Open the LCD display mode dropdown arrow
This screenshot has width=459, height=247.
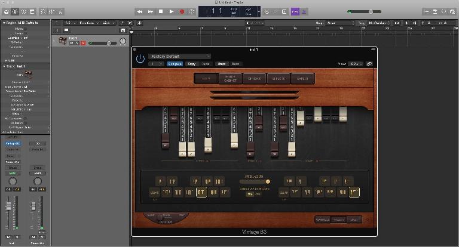[259, 12]
